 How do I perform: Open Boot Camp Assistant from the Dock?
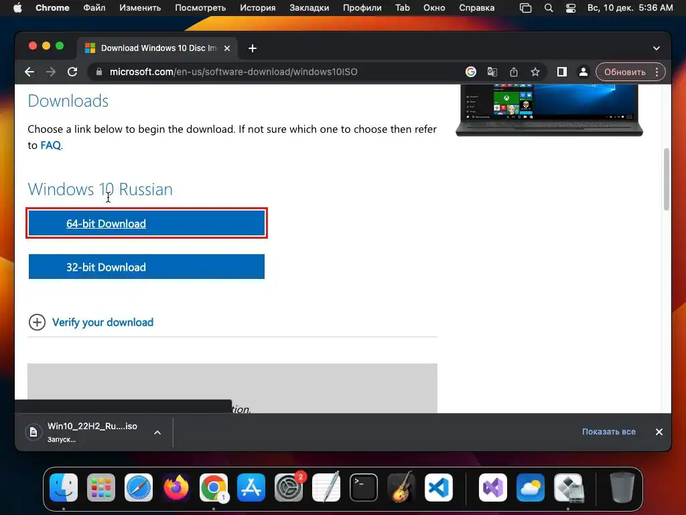tap(568, 488)
